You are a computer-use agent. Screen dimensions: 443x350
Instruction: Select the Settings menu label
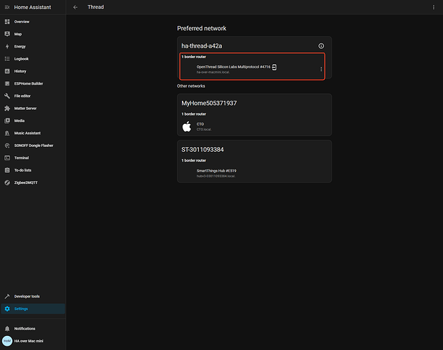click(21, 309)
